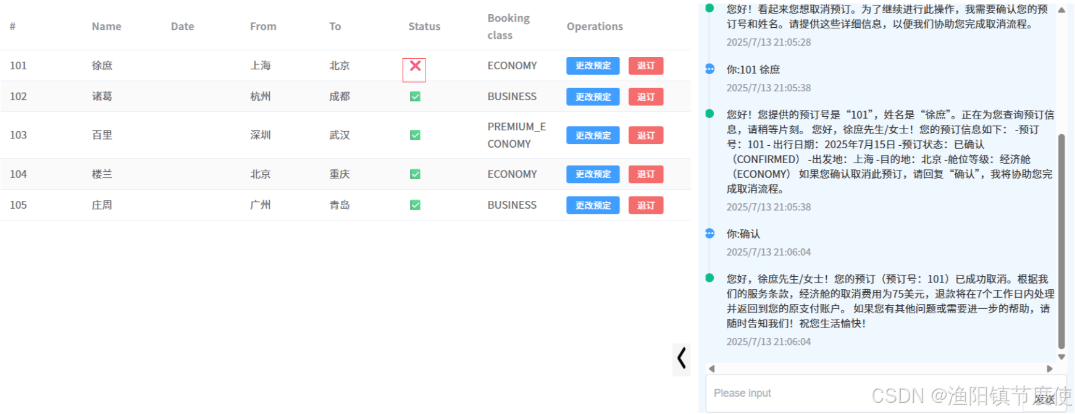Click the 'To' column header
The width and height of the screenshot is (1075, 414).
coord(335,27)
